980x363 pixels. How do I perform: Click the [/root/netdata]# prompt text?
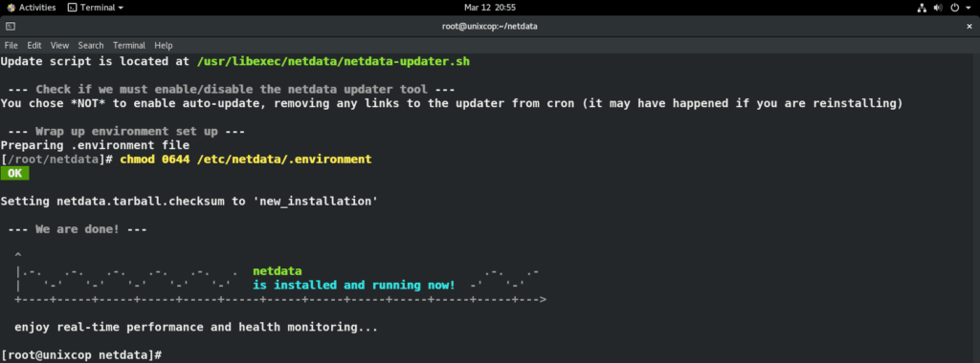pos(56,159)
